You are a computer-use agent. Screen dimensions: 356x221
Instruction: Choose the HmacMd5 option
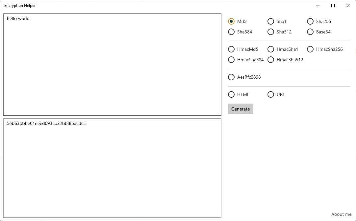click(231, 49)
